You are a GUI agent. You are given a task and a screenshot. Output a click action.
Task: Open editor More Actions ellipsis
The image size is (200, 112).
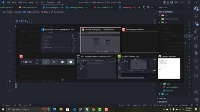(152, 7)
